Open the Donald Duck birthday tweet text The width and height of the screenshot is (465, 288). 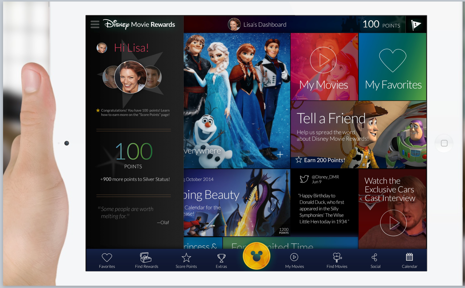coord(323,208)
